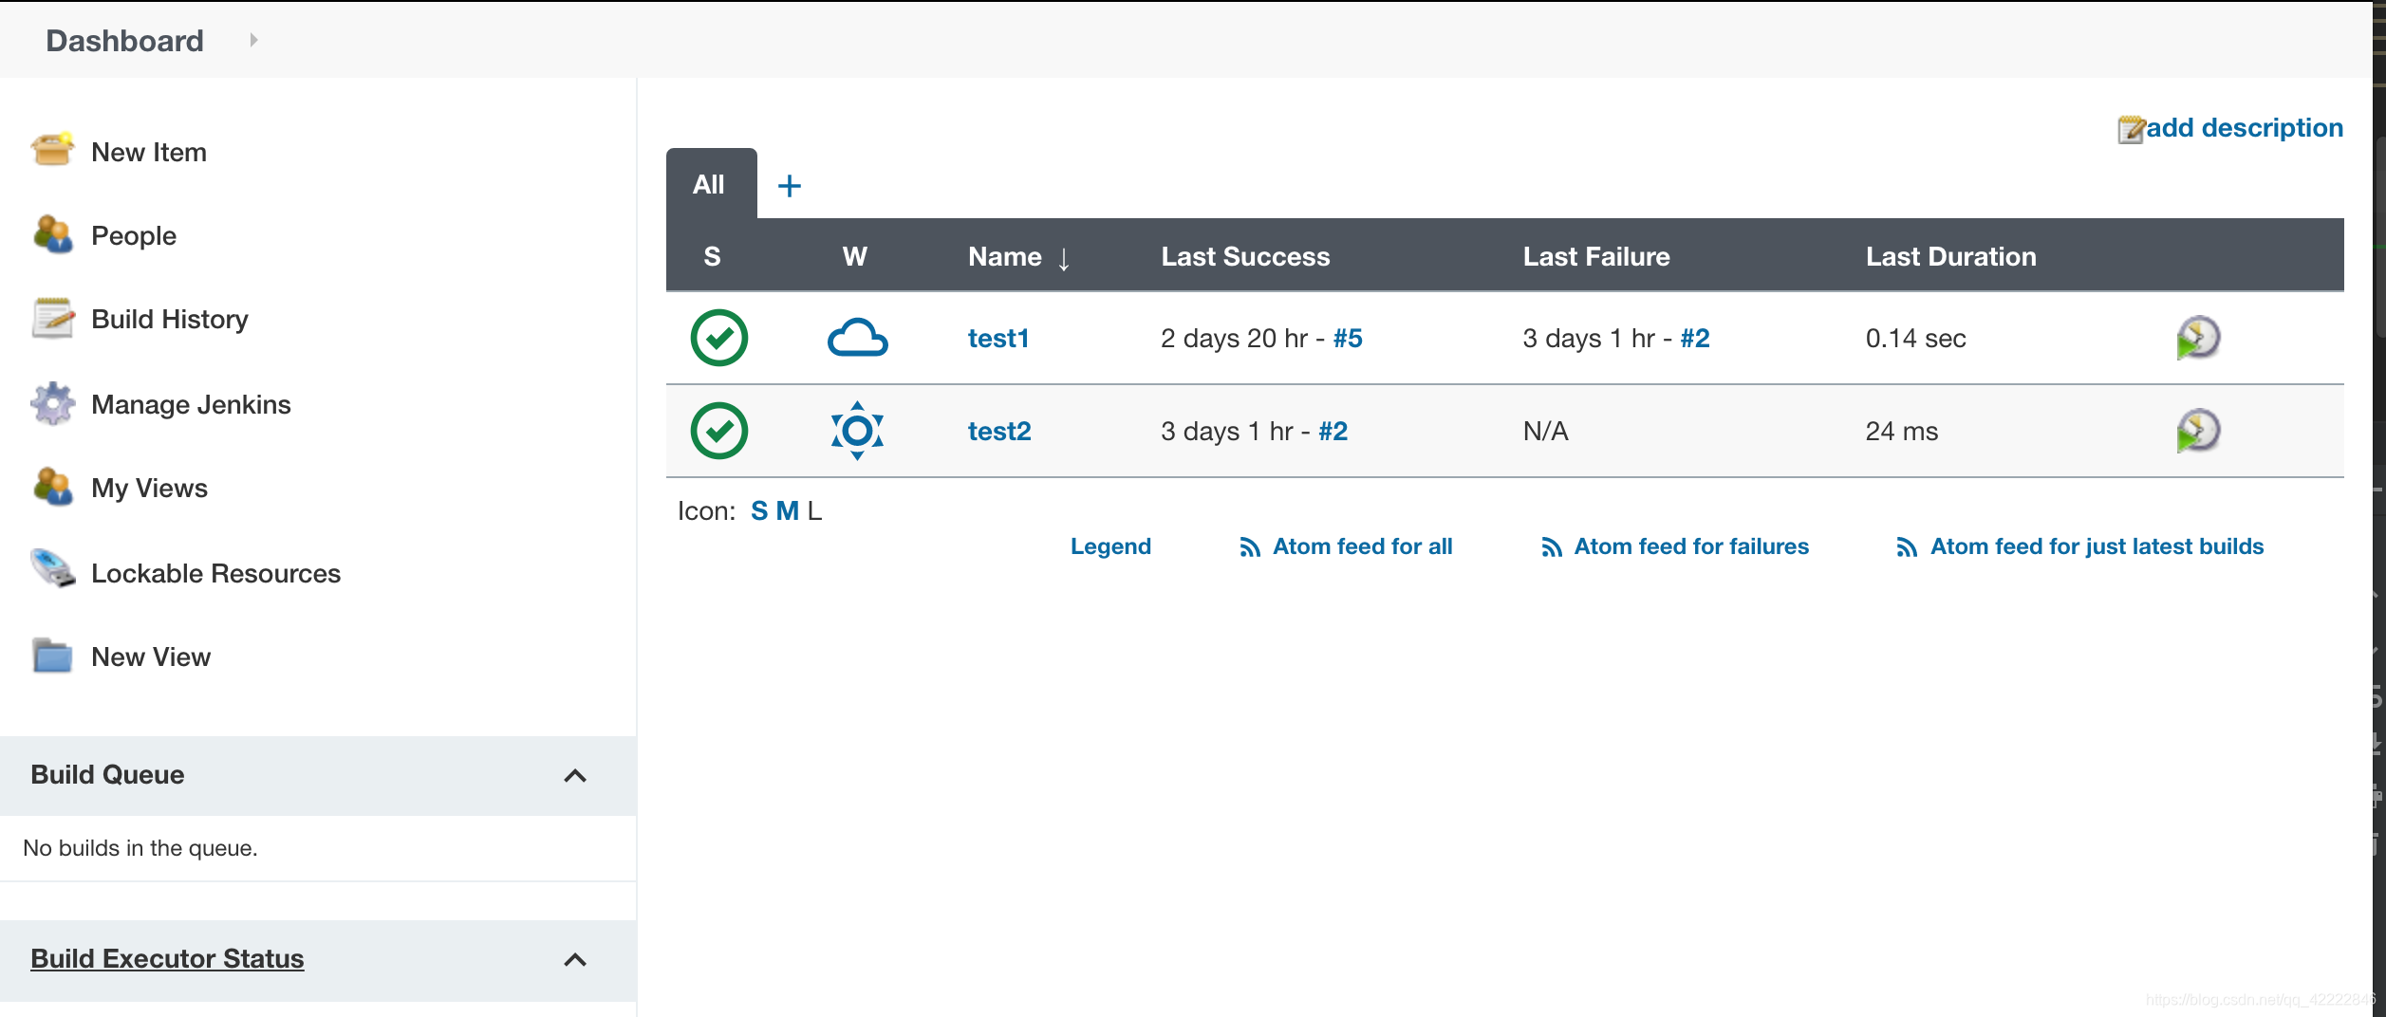The image size is (2386, 1017).
Task: Open the test1 job
Action: coord(998,338)
